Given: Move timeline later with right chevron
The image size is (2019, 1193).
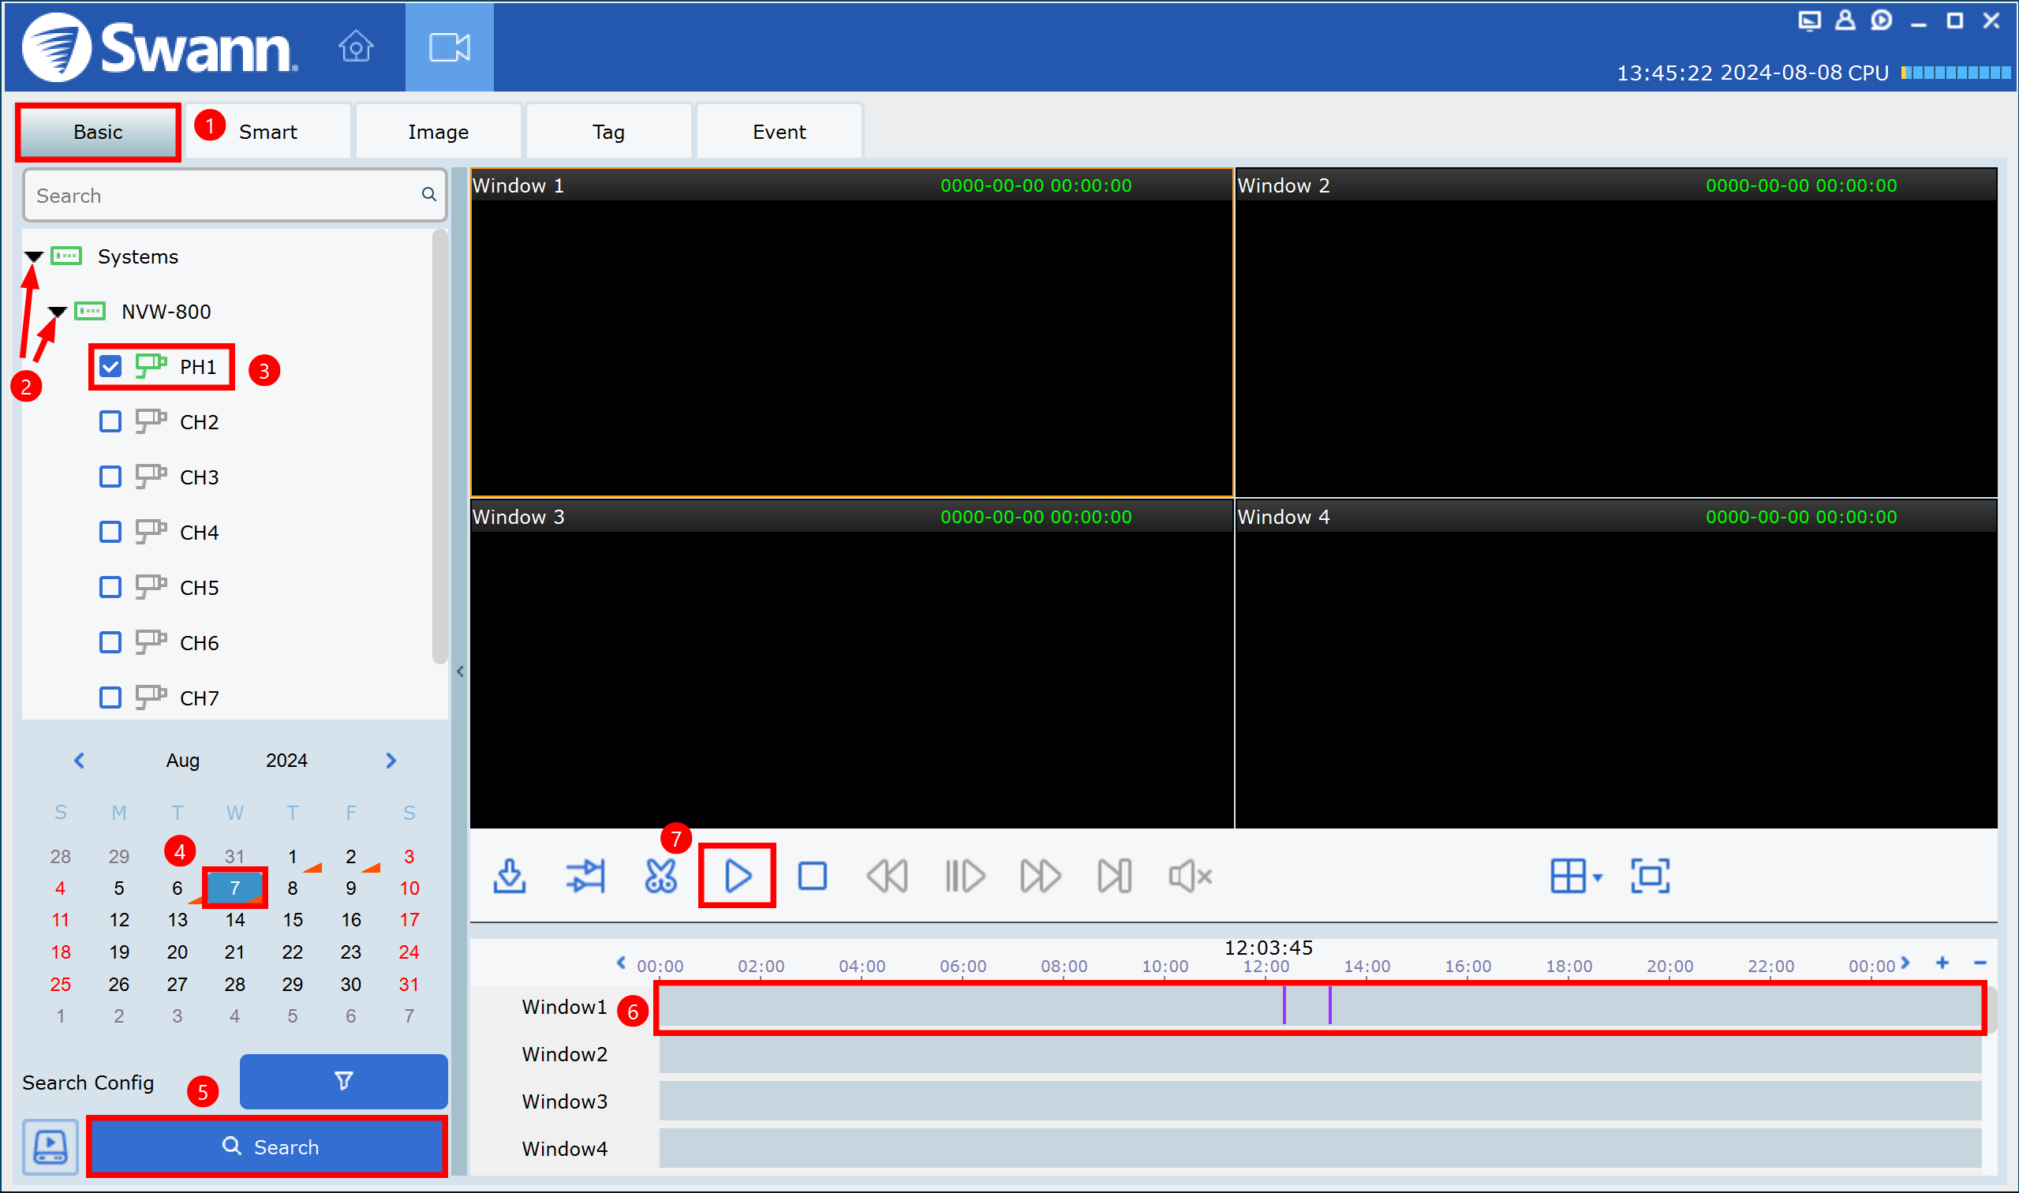Looking at the screenshot, I should [1905, 963].
